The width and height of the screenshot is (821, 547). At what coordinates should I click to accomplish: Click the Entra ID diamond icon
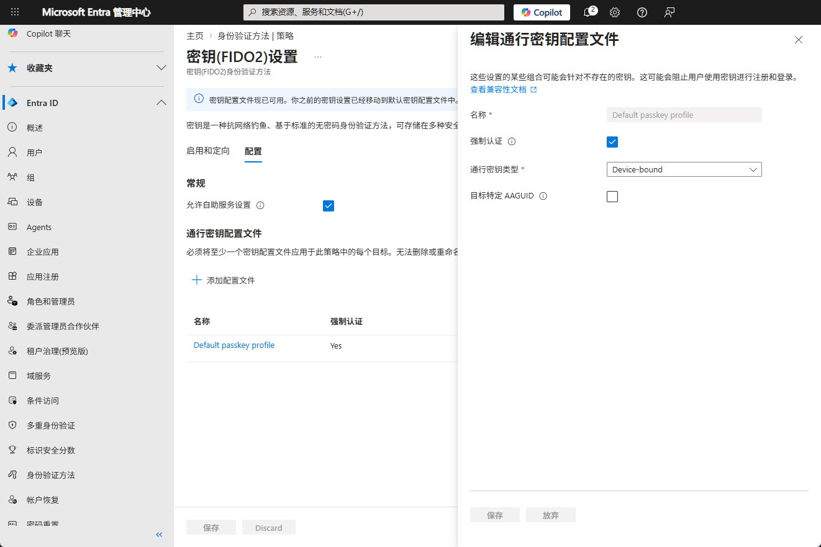12,103
